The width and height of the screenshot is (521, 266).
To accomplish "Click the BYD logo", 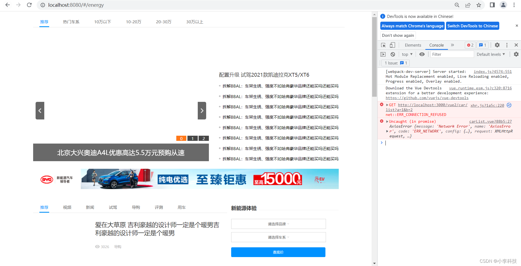I will pos(47,179).
